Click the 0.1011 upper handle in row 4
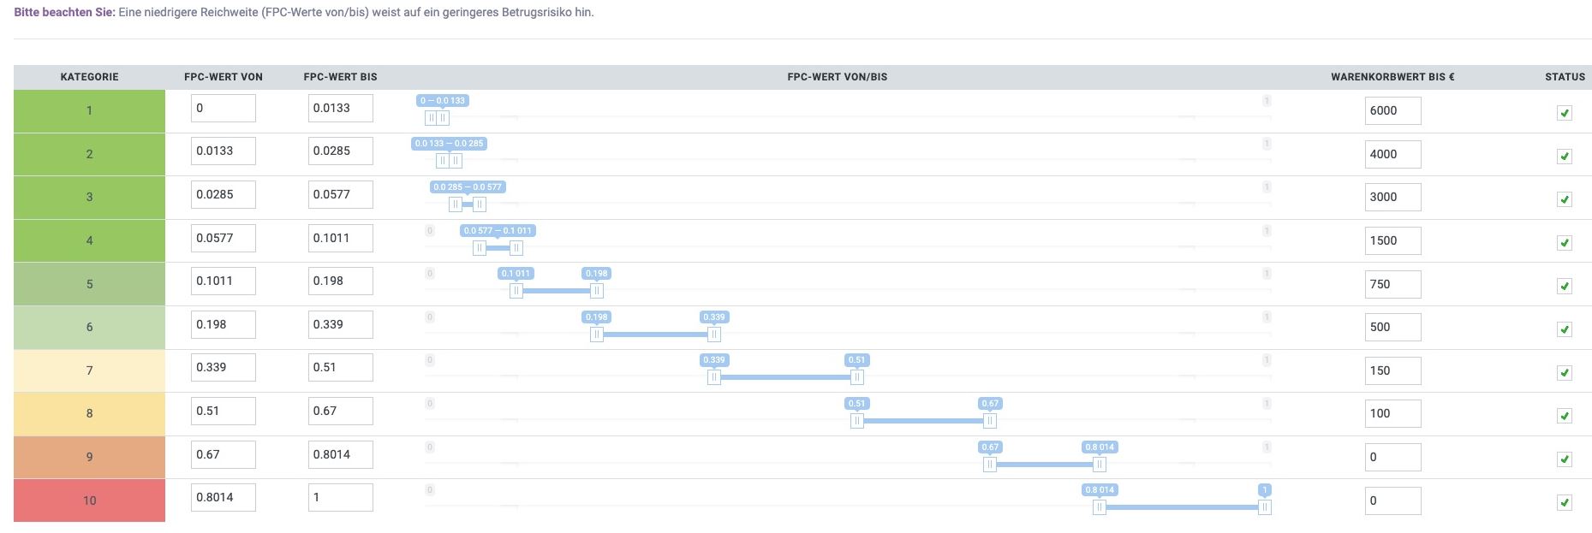 [x=516, y=248]
